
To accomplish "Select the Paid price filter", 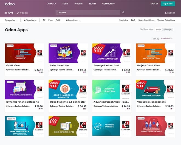I will pos(58,20).
